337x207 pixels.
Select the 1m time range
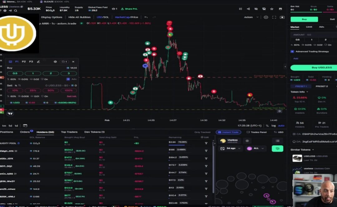[x=4, y=126]
